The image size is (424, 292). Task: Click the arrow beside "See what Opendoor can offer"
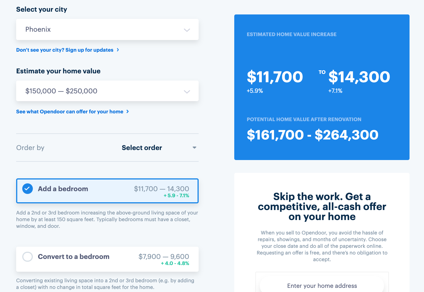coord(128,111)
